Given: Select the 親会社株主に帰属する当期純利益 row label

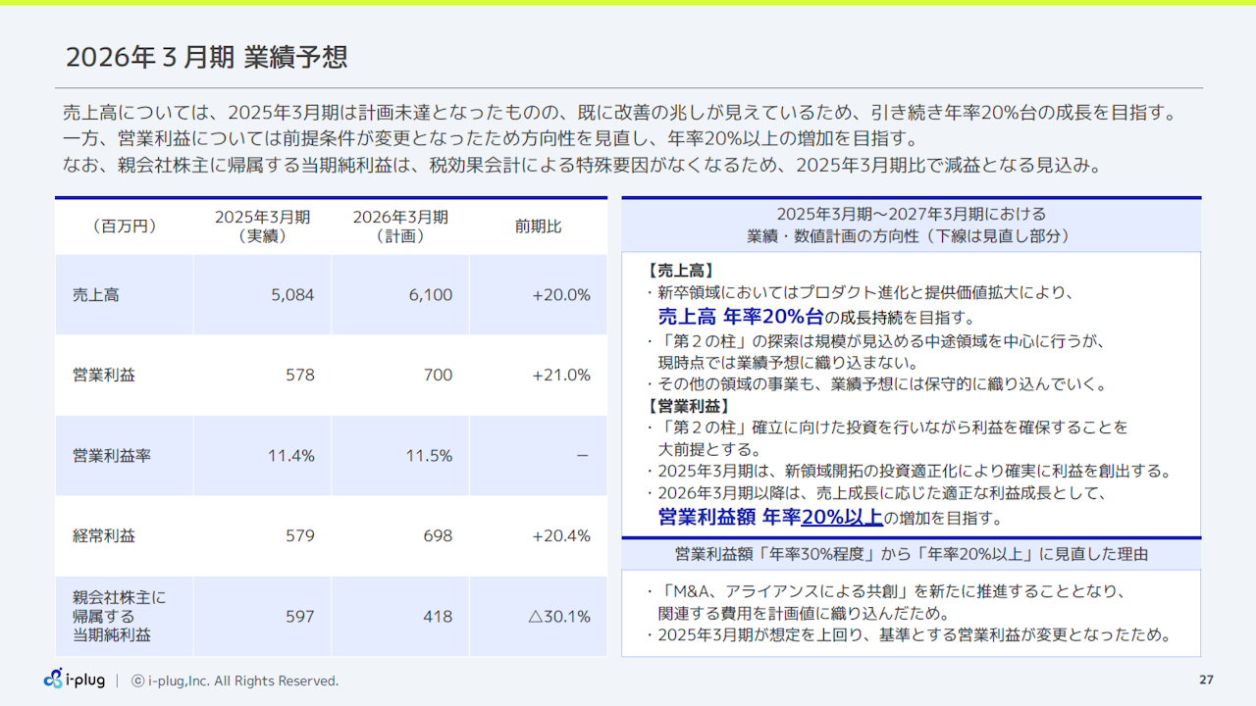Looking at the screenshot, I should pyautogui.click(x=112, y=616).
